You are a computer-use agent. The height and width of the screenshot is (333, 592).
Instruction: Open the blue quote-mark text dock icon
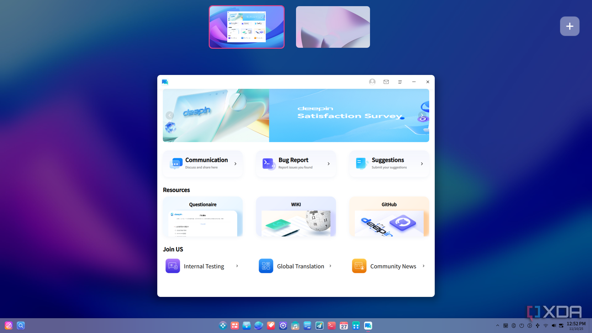[x=307, y=326]
